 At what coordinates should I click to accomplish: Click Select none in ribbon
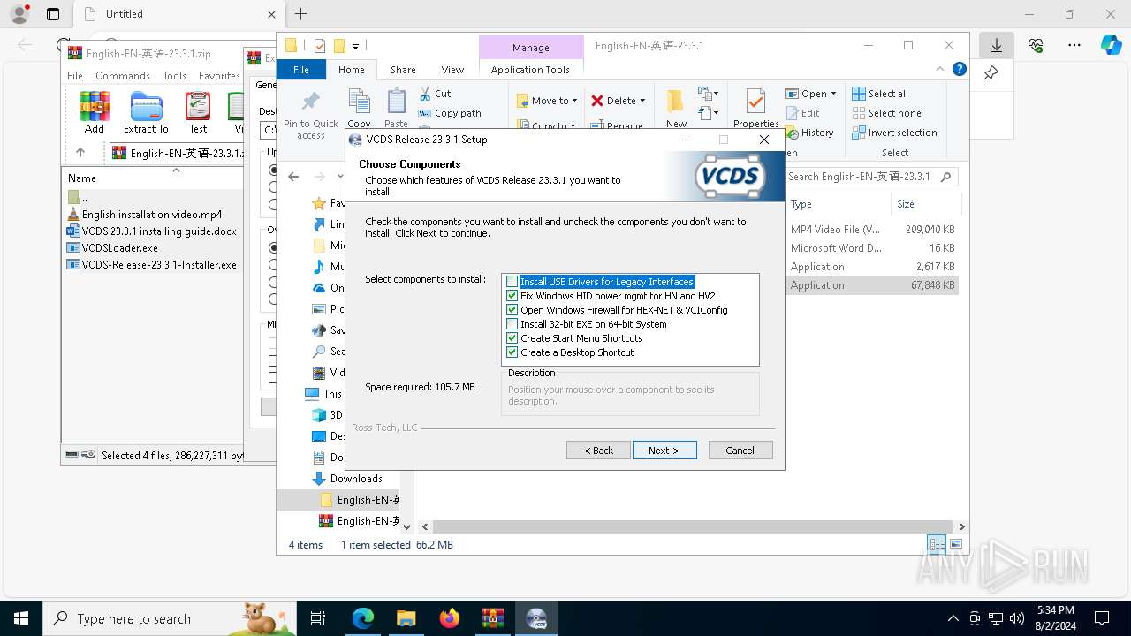(886, 113)
